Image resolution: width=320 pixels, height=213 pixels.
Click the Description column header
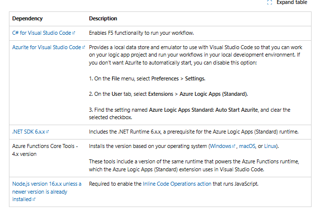coord(103,18)
